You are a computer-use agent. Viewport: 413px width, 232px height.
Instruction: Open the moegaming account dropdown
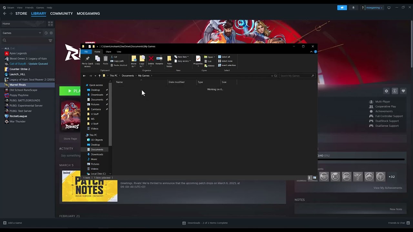coord(374,7)
